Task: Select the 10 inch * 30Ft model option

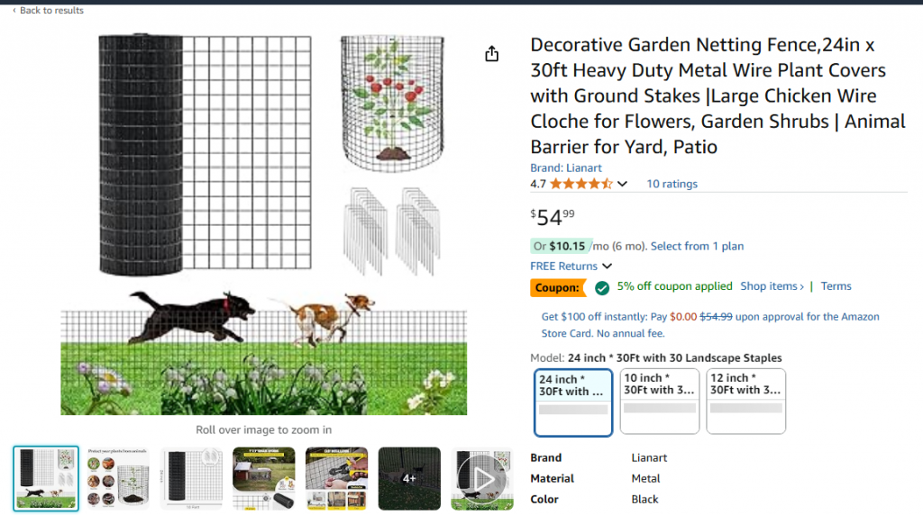Action: pyautogui.click(x=660, y=402)
